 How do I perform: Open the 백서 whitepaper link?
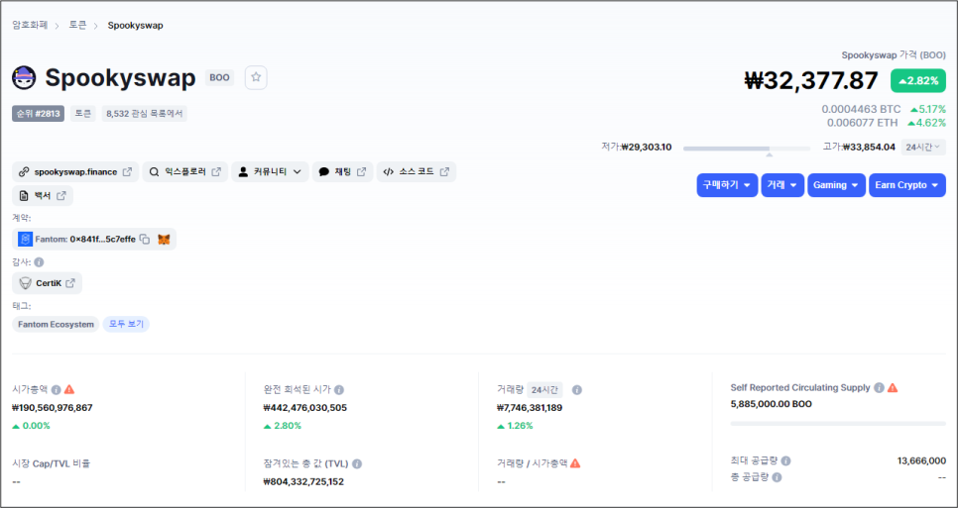pos(43,196)
